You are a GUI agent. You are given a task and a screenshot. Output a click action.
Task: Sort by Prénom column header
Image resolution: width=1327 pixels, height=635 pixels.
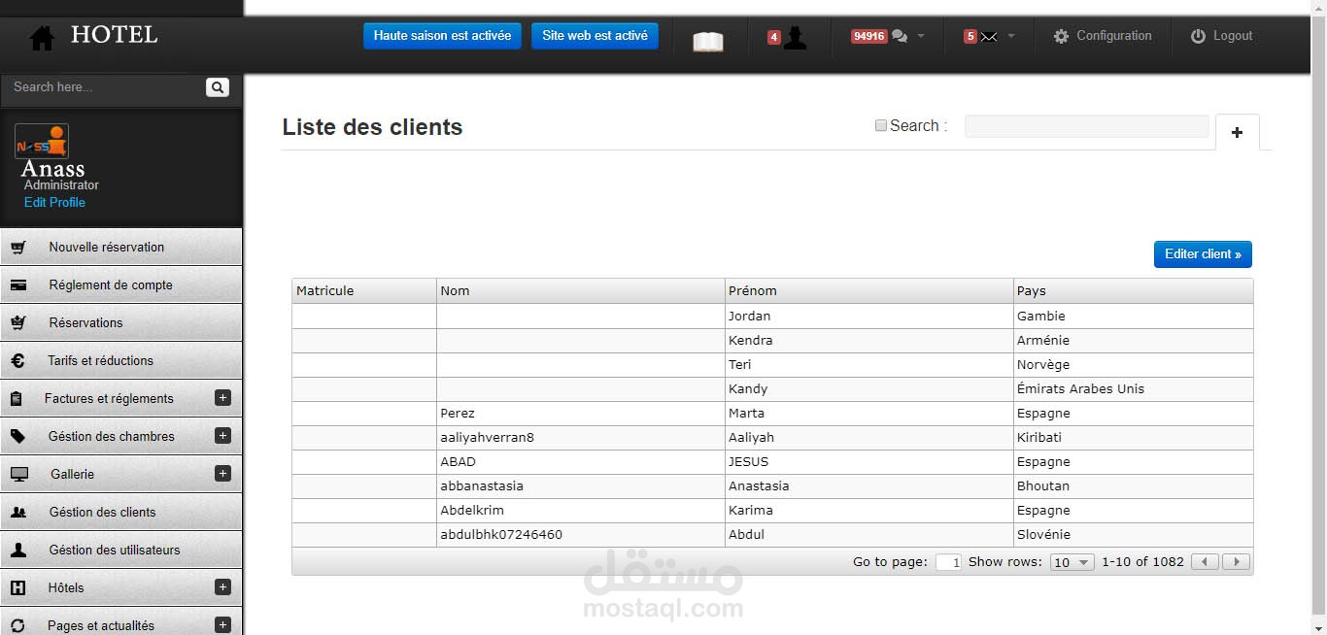[x=869, y=290]
